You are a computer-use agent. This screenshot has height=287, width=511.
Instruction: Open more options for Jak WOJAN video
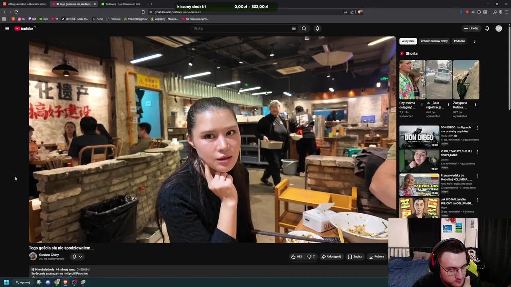pyautogui.click(x=477, y=200)
